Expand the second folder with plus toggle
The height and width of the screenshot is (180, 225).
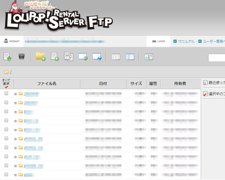click(x=15, y=103)
